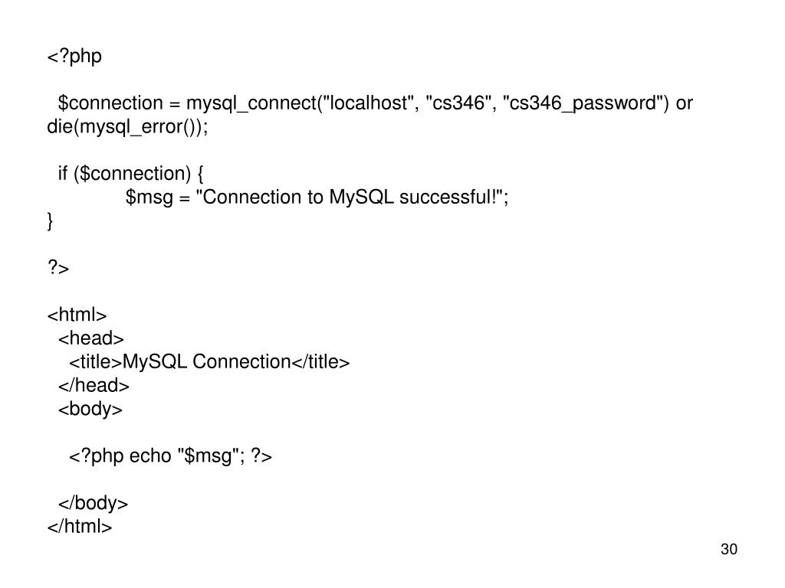
Task: Click the closing curly brace
Action: pos(50,221)
